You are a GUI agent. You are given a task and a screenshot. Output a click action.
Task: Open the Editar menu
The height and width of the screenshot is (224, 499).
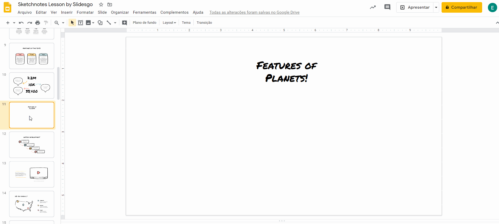coord(41,12)
